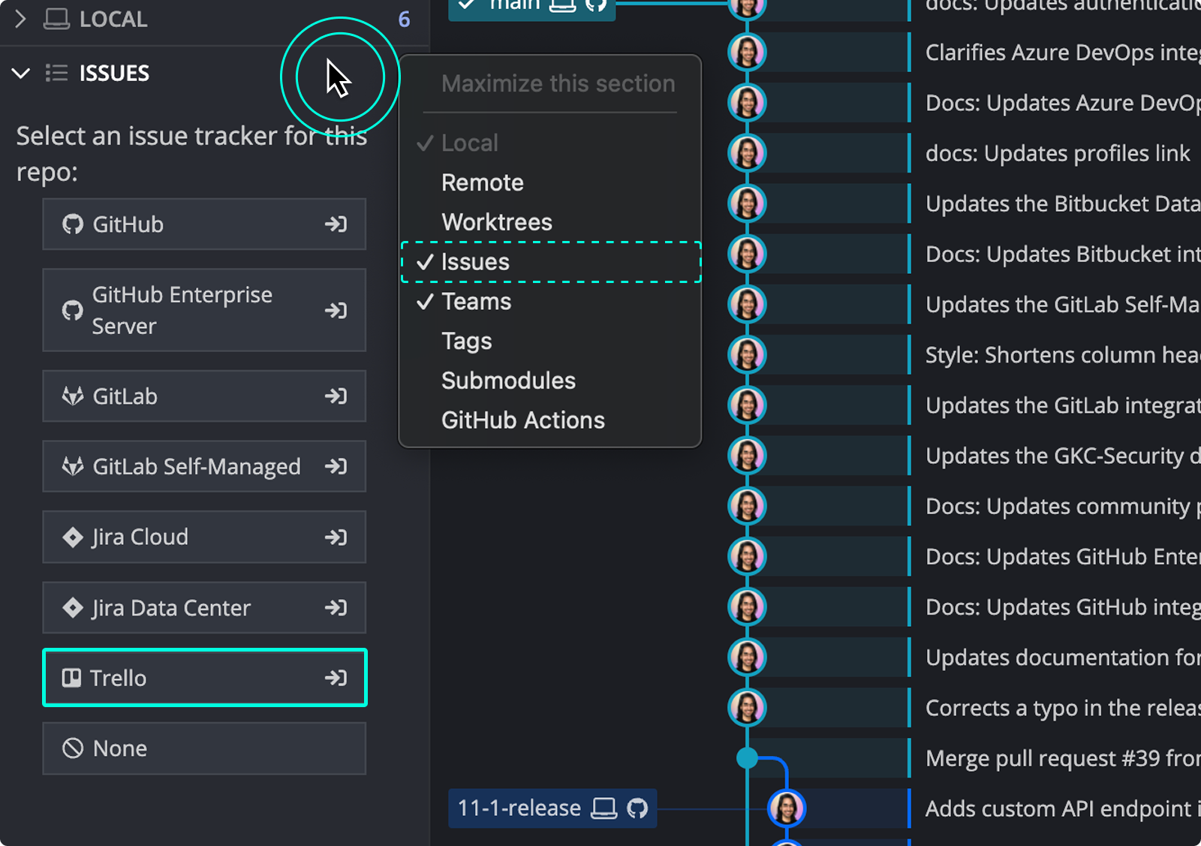The image size is (1201, 846).
Task: Click the GitLab fox icon in the tracker list
Action: 72,396
